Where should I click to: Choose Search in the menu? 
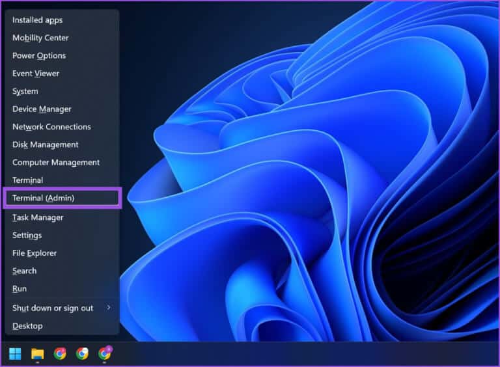pyautogui.click(x=62, y=271)
